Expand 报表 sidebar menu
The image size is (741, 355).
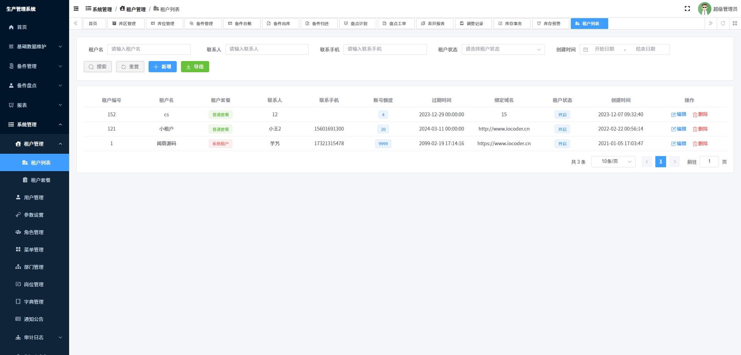tap(34, 105)
